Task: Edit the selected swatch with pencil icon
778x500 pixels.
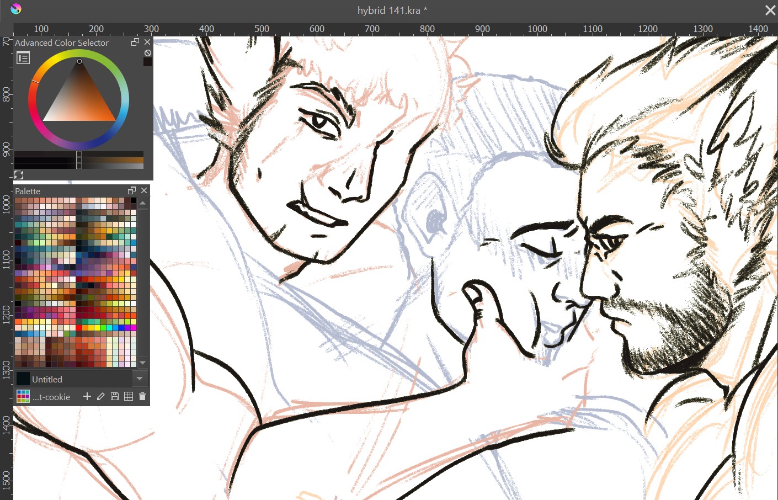Action: tap(100, 396)
